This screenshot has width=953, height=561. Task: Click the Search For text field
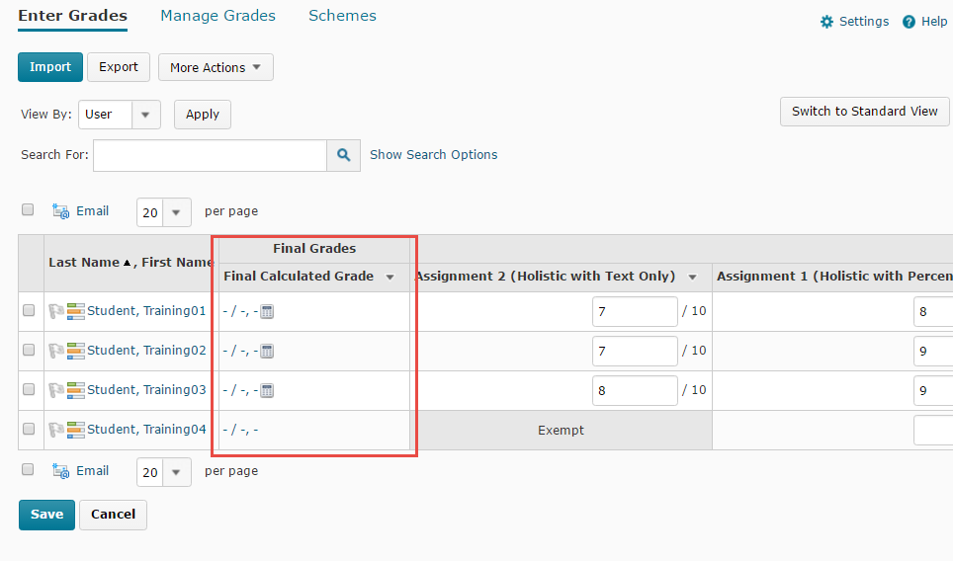coord(210,155)
